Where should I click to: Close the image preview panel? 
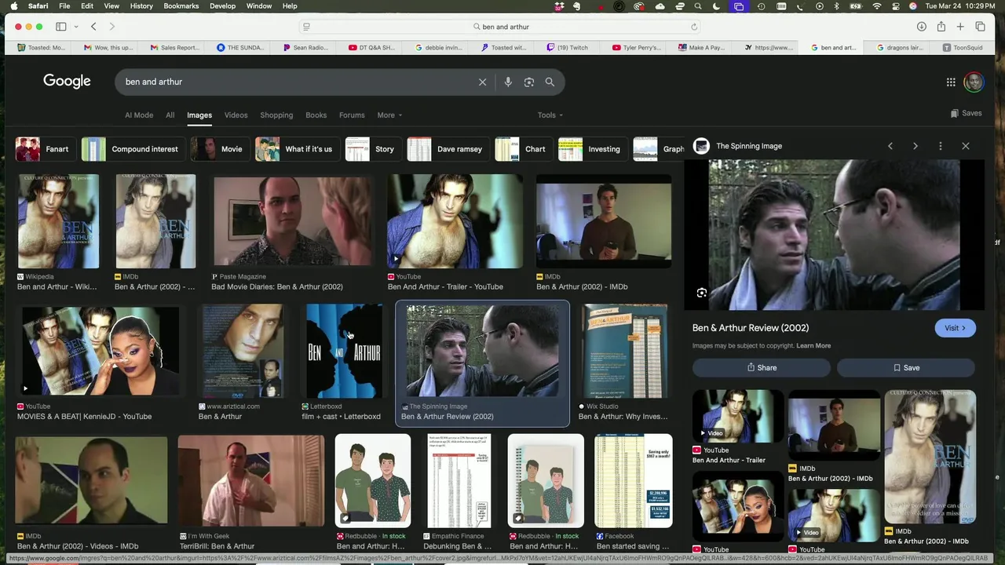(966, 146)
